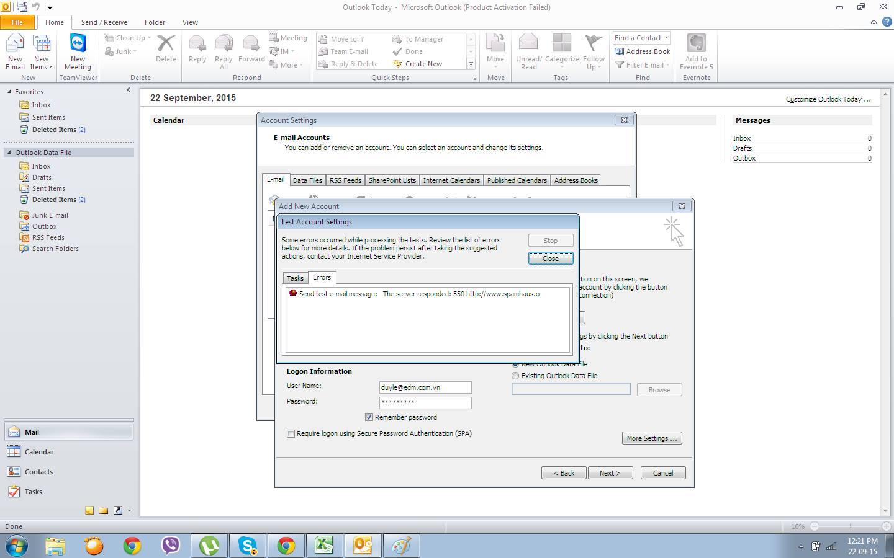Click the Add to Evernote 5 icon
This screenshot has width=894, height=558.
pyautogui.click(x=696, y=52)
